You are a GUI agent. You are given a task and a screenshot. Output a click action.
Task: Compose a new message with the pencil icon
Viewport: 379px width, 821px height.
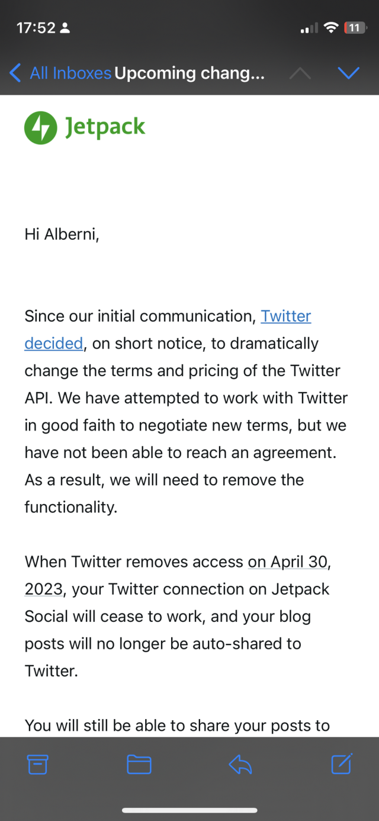(x=342, y=764)
